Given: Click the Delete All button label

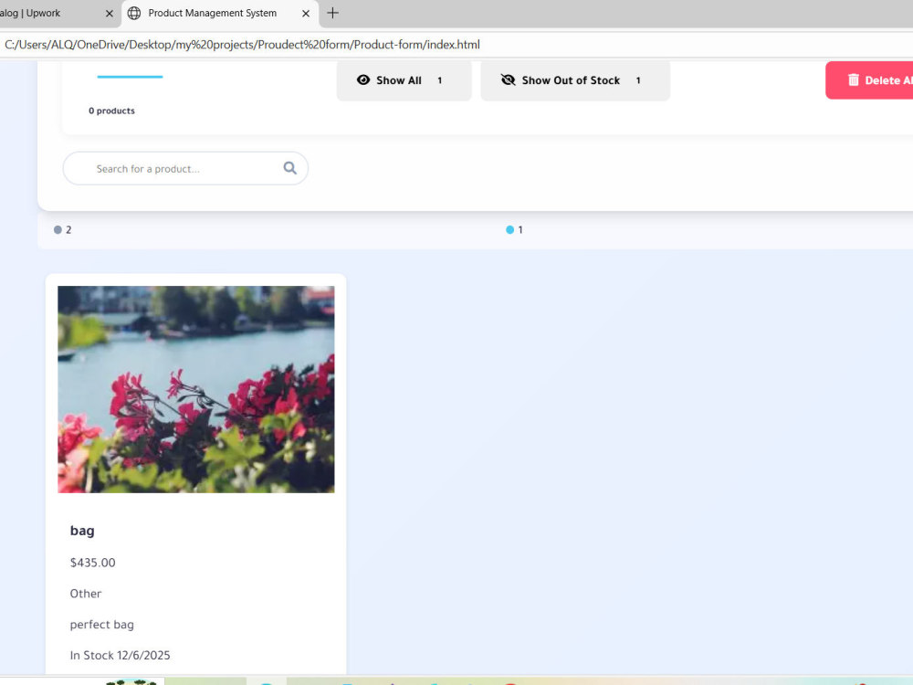Looking at the screenshot, I should click(x=888, y=80).
